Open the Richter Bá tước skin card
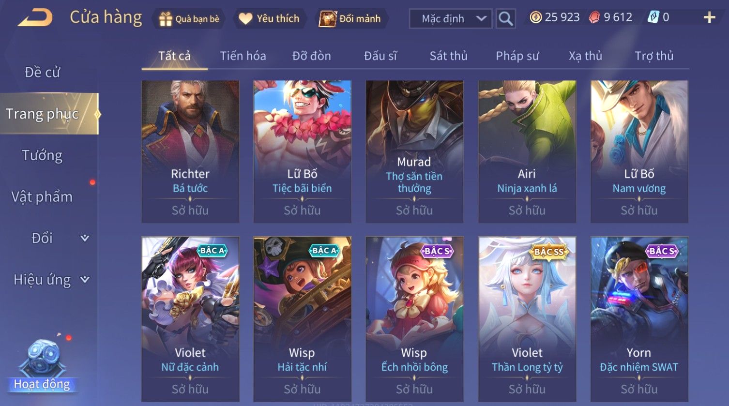 point(190,151)
